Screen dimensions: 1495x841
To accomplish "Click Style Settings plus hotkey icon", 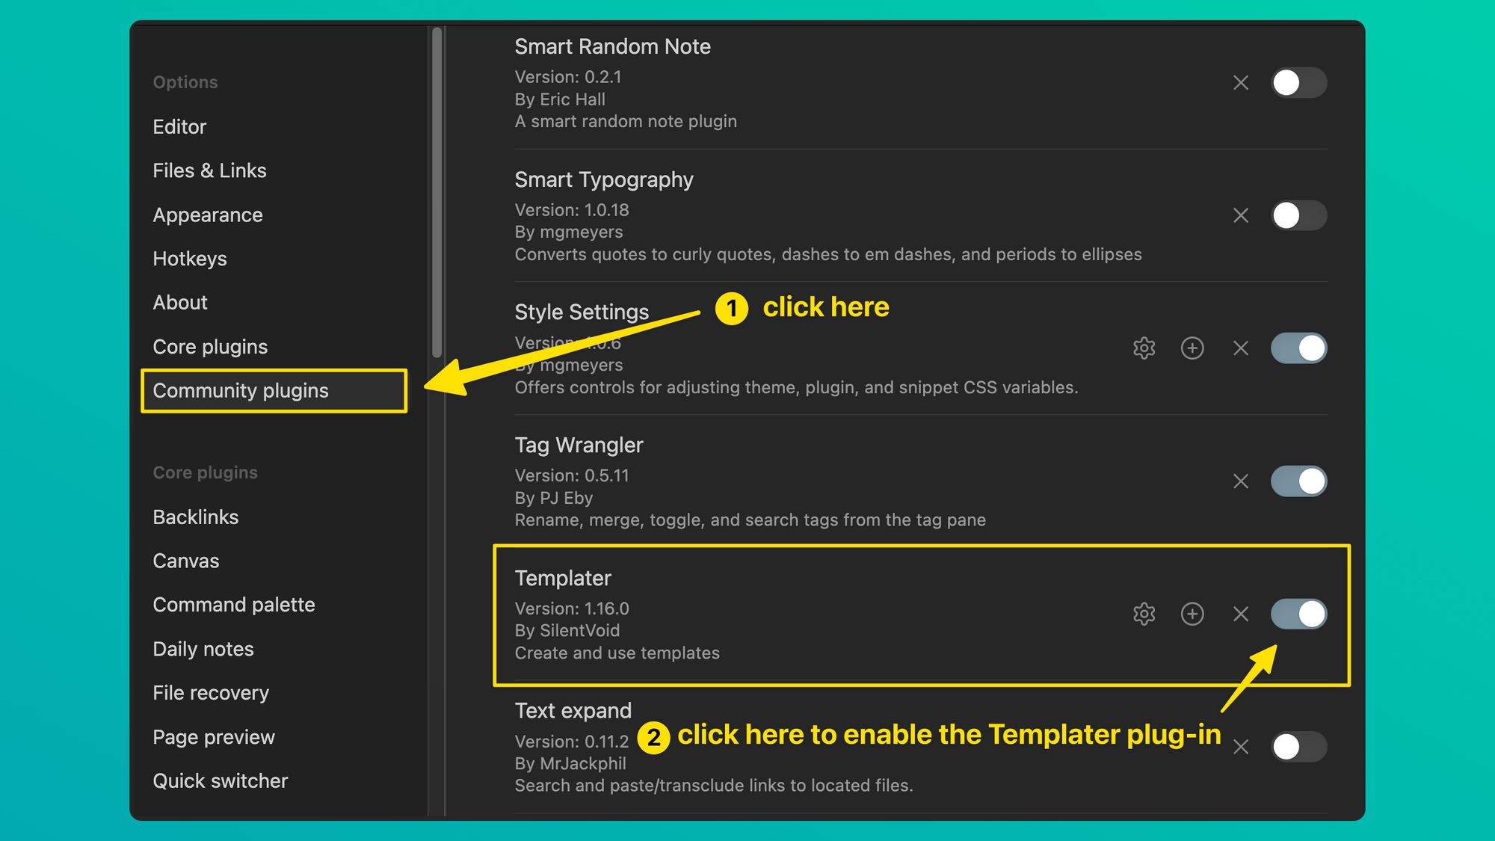I will (x=1192, y=348).
